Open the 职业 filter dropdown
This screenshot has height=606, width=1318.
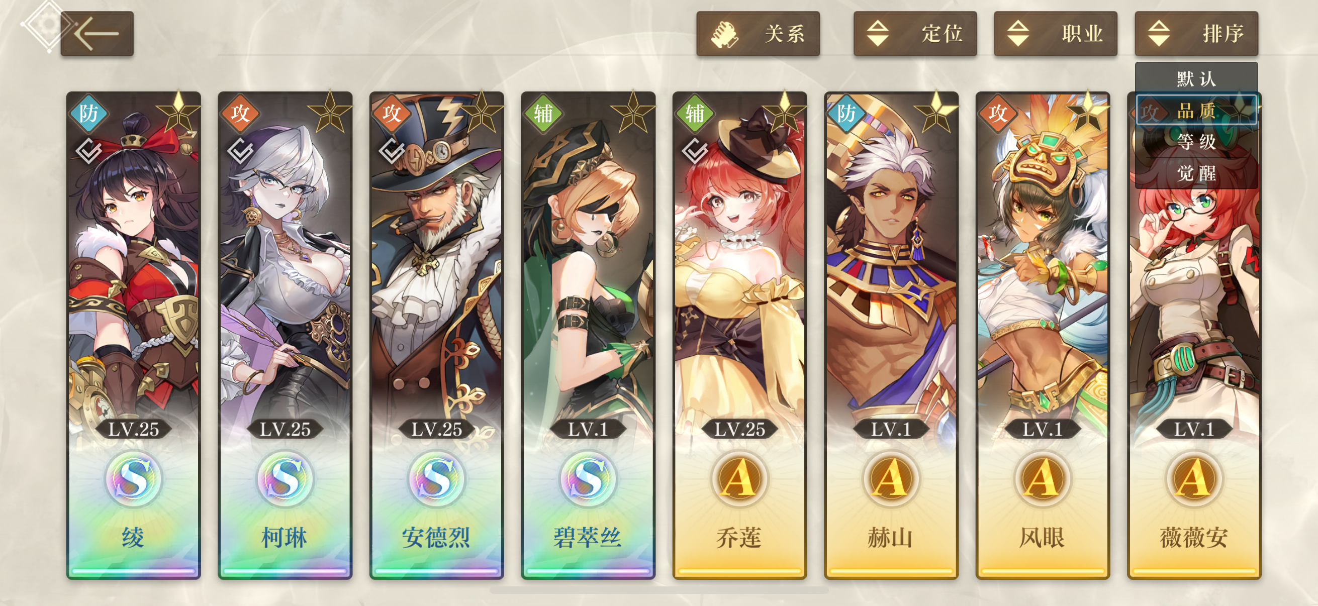[1055, 34]
